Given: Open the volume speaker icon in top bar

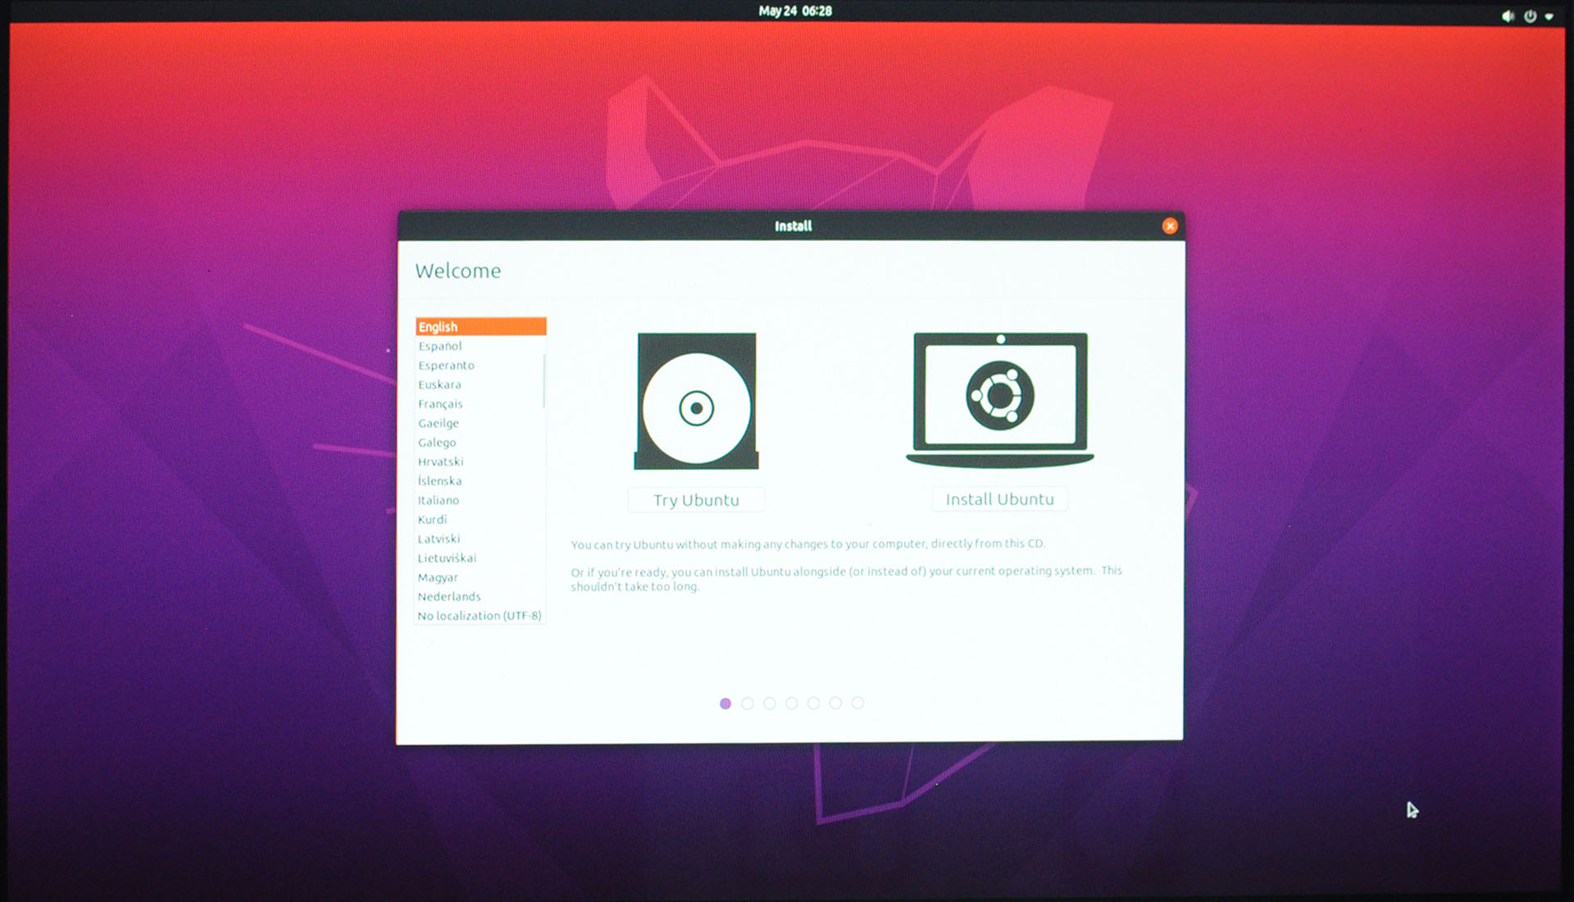Looking at the screenshot, I should (x=1508, y=16).
